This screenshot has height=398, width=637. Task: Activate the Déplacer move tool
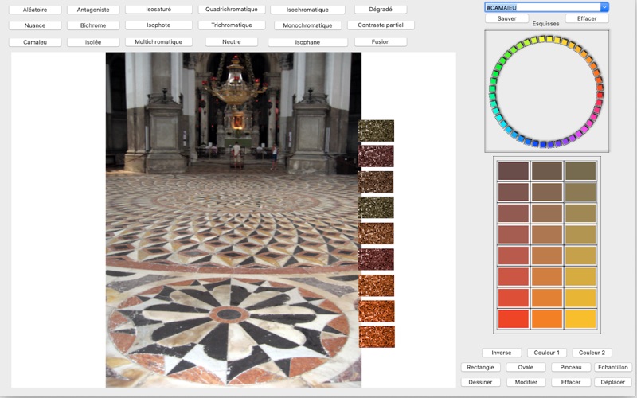pos(613,382)
